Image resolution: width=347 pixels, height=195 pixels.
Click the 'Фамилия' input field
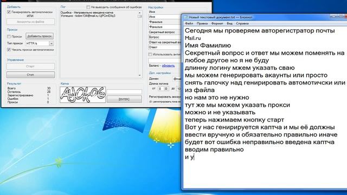[x=165, y=27]
